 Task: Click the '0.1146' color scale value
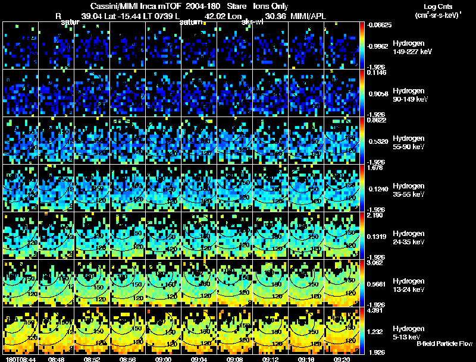click(377, 73)
